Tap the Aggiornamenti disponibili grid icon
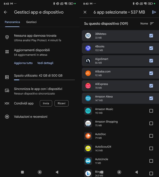The height and width of the screenshot is (177, 159). click(x=7, y=52)
